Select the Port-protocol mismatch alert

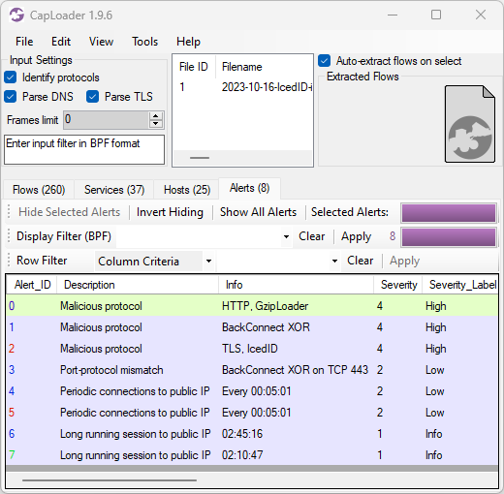click(252, 370)
